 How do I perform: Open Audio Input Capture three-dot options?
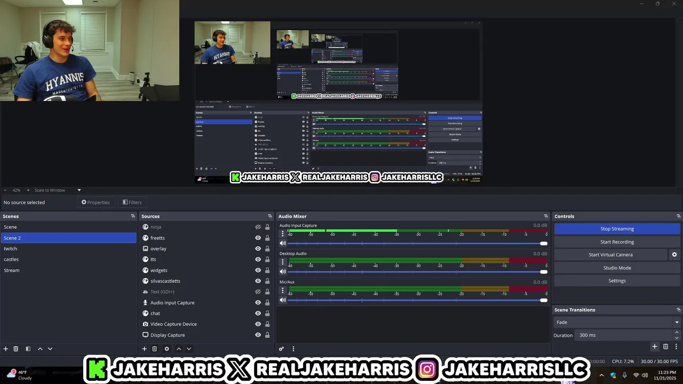pyautogui.click(x=283, y=234)
